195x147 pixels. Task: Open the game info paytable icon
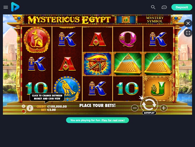pyautogui.click(x=30, y=108)
